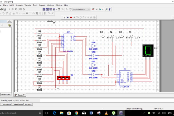This screenshot has height=116, width=174.
Task: Switch to the Copper layers tab
Action: [x=18, y=104]
